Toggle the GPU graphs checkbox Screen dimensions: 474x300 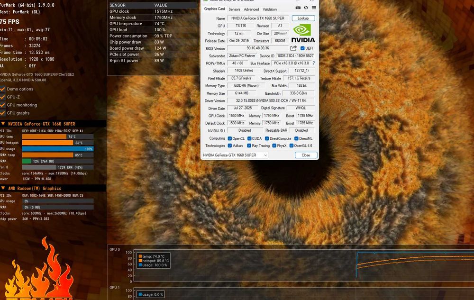(3, 113)
